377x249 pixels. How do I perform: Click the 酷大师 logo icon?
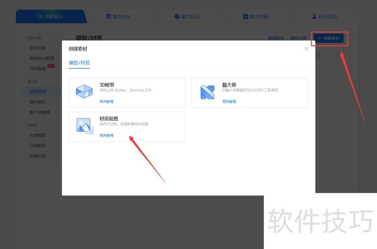coord(207,92)
